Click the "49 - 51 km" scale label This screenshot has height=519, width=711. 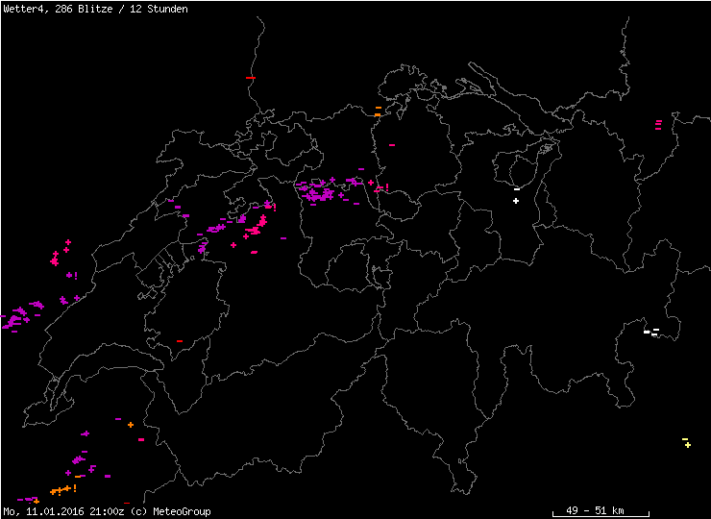point(595,510)
